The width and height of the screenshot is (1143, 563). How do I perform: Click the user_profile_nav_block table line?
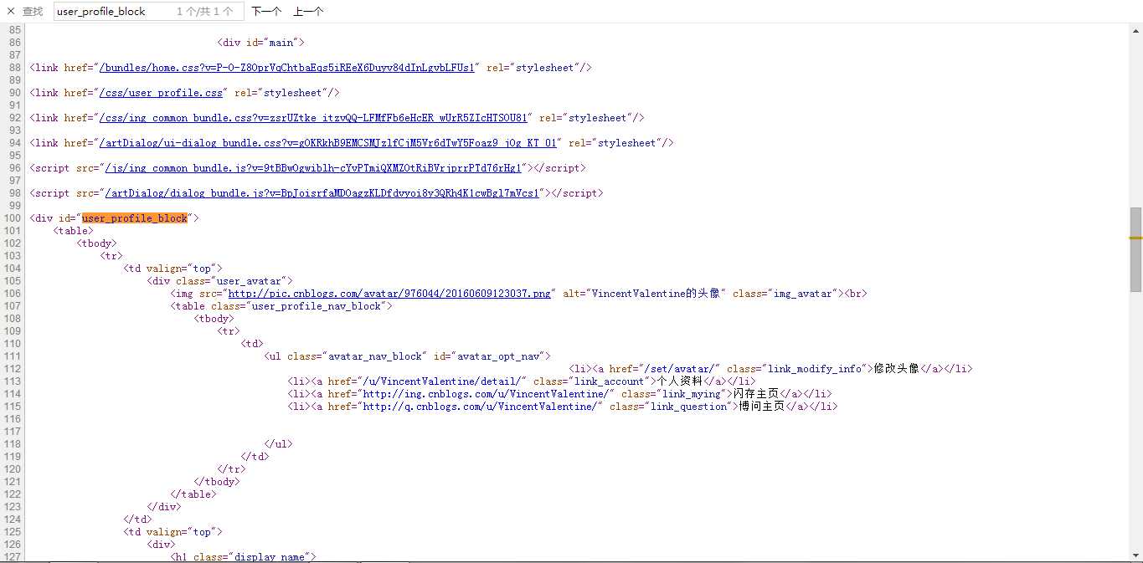281,306
